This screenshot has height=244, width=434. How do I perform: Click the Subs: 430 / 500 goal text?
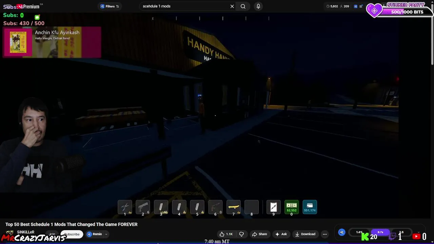[x=24, y=23]
